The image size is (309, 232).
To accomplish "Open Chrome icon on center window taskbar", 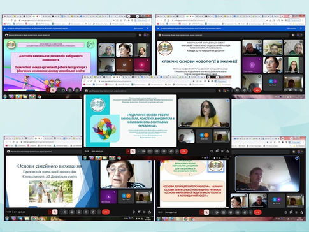I will [119, 158].
